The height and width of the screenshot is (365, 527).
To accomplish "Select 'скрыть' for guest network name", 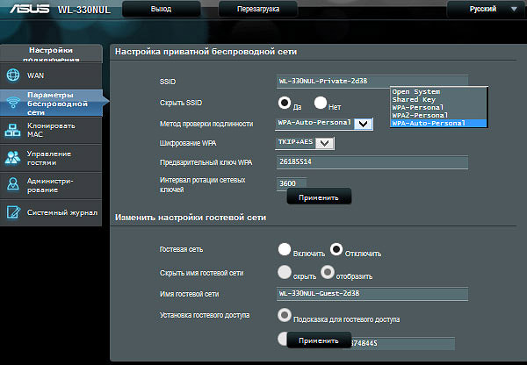I will click(x=285, y=272).
